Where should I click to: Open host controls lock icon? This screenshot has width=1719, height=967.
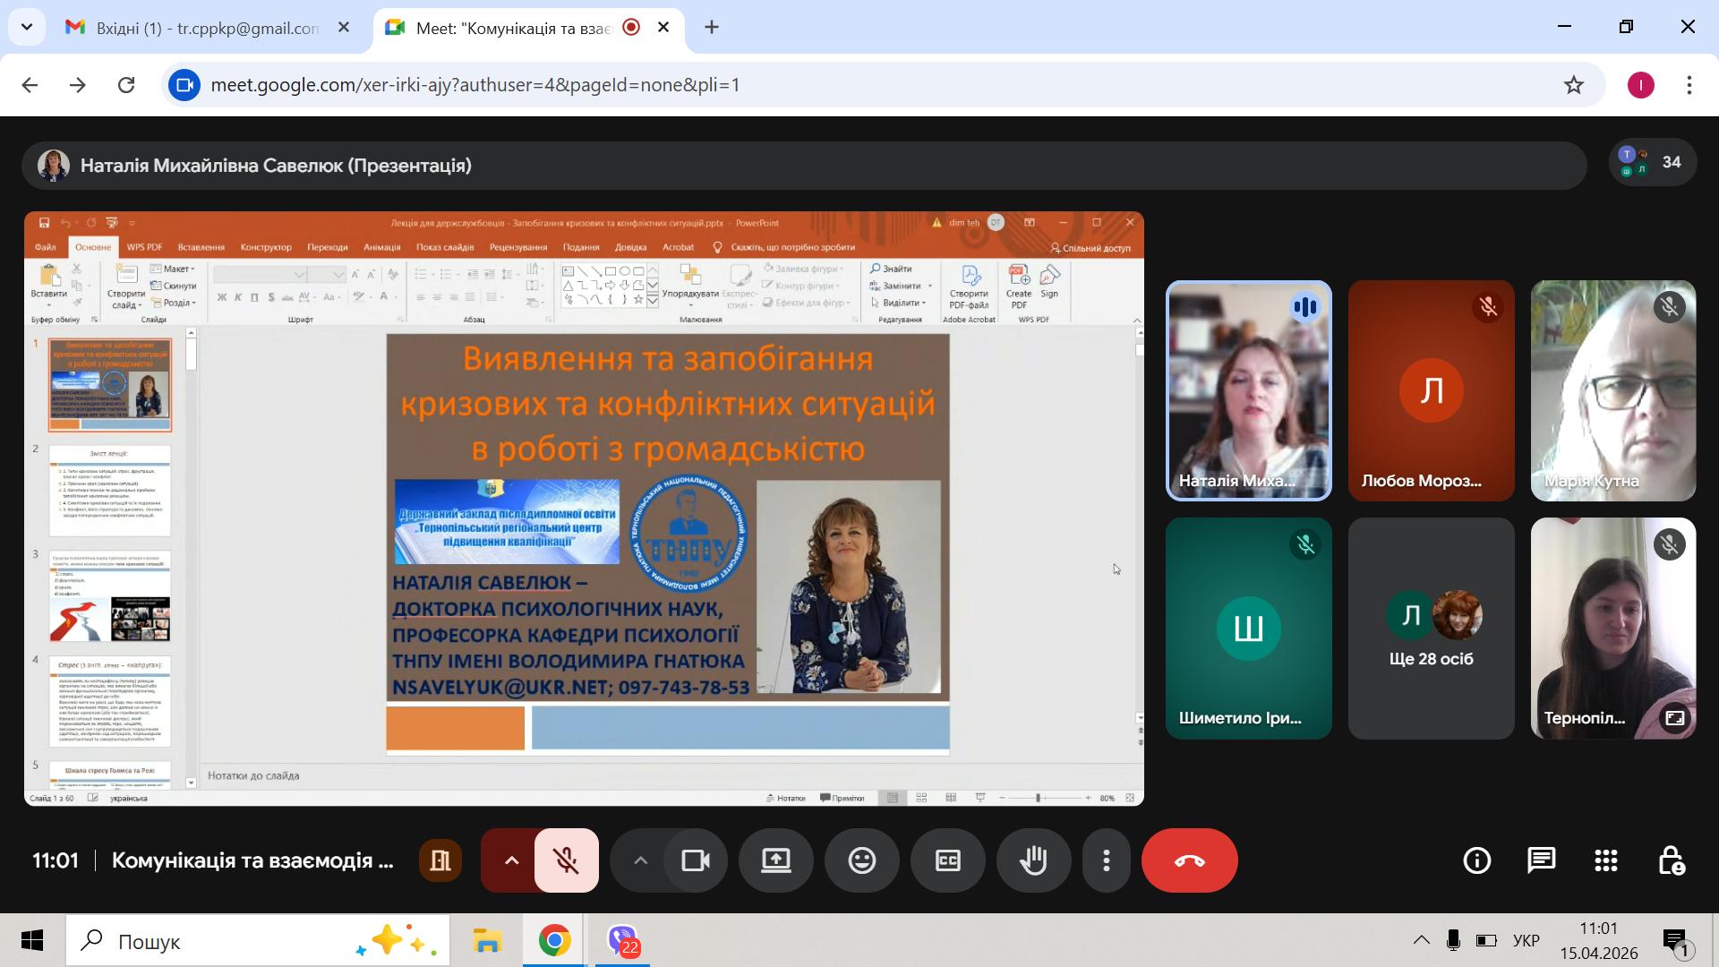pyautogui.click(x=1671, y=860)
